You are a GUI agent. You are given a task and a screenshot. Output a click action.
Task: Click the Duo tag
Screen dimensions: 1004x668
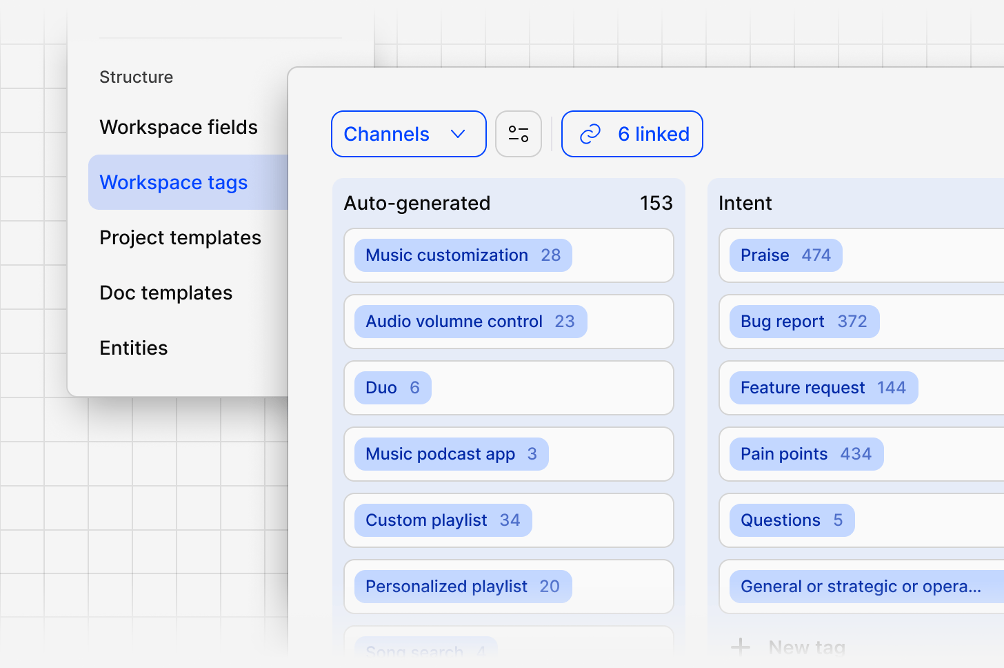[x=393, y=388]
